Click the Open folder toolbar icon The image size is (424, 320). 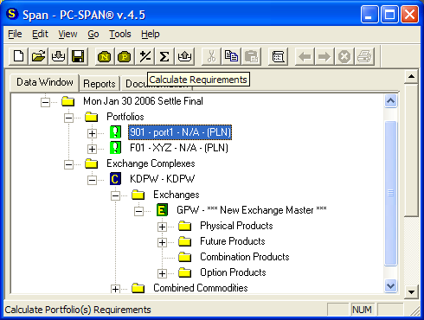38,56
